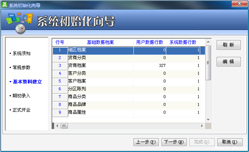This screenshot has height=152, width=249.
Task: Click row number 2 header cell
Action: [60, 58]
